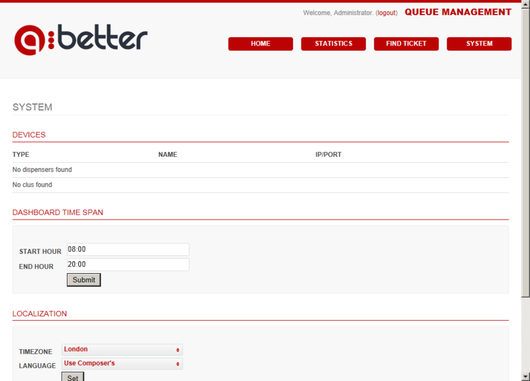Click the Set button under Localization
530x381 pixels.
tap(73, 377)
